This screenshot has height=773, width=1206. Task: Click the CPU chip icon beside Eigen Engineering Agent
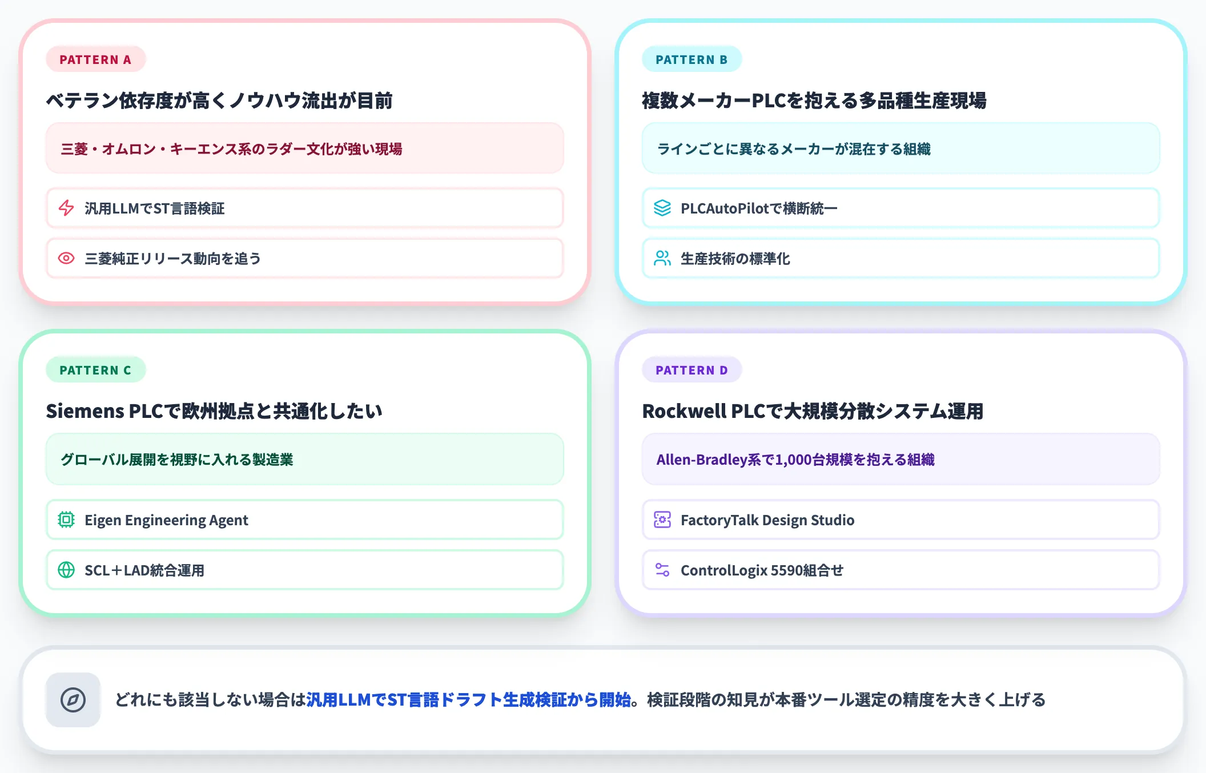point(66,520)
